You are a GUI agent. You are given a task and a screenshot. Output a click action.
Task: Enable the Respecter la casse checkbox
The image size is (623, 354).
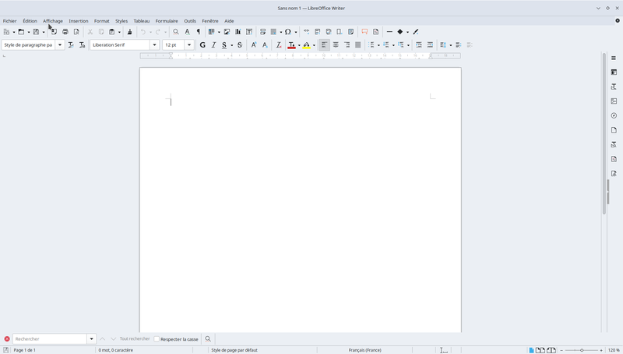click(x=157, y=339)
